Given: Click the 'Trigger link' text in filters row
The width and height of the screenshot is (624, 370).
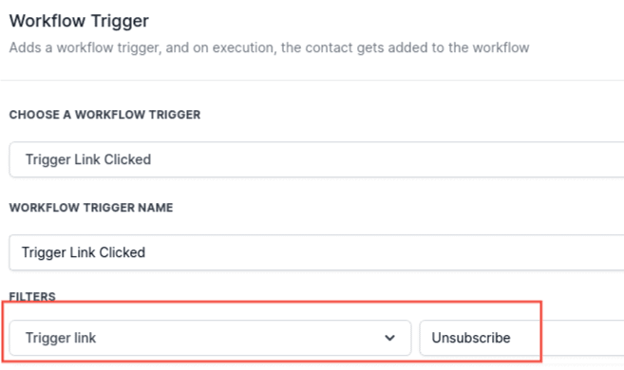Looking at the screenshot, I should (x=61, y=338).
